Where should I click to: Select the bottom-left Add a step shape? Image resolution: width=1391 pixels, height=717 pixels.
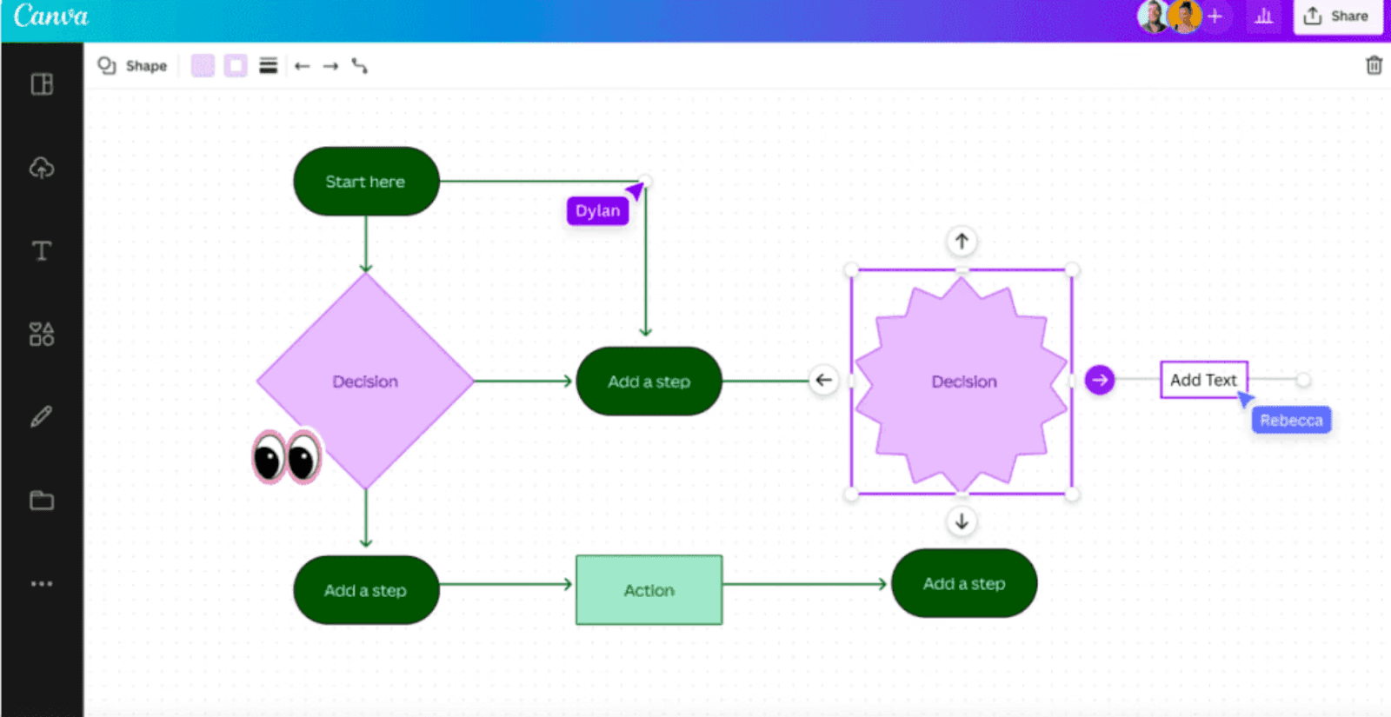[x=366, y=590]
